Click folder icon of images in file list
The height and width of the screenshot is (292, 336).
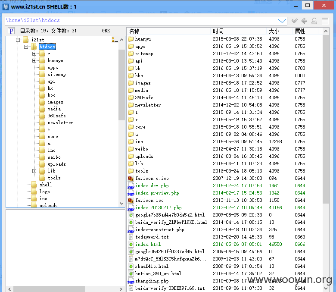coord(131,83)
